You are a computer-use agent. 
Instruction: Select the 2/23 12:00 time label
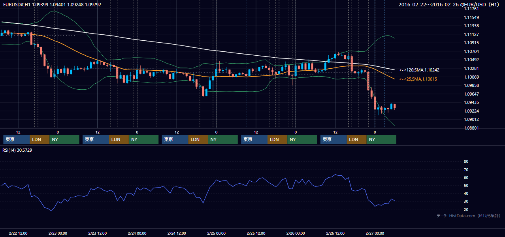click(x=97, y=233)
